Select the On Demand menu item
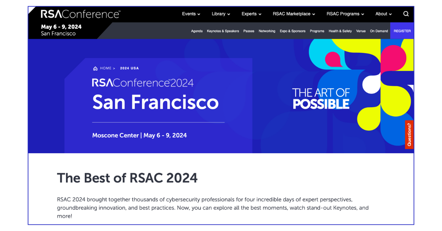Image resolution: width=442 pixels, height=231 pixels. tap(379, 31)
